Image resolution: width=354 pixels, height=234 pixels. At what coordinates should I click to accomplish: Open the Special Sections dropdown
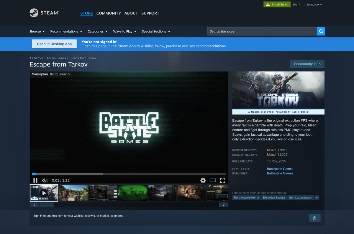pos(156,31)
